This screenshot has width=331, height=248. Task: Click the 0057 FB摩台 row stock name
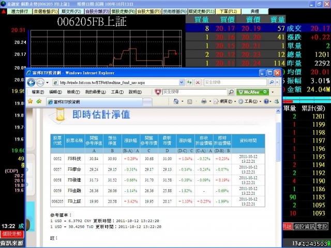74,169
